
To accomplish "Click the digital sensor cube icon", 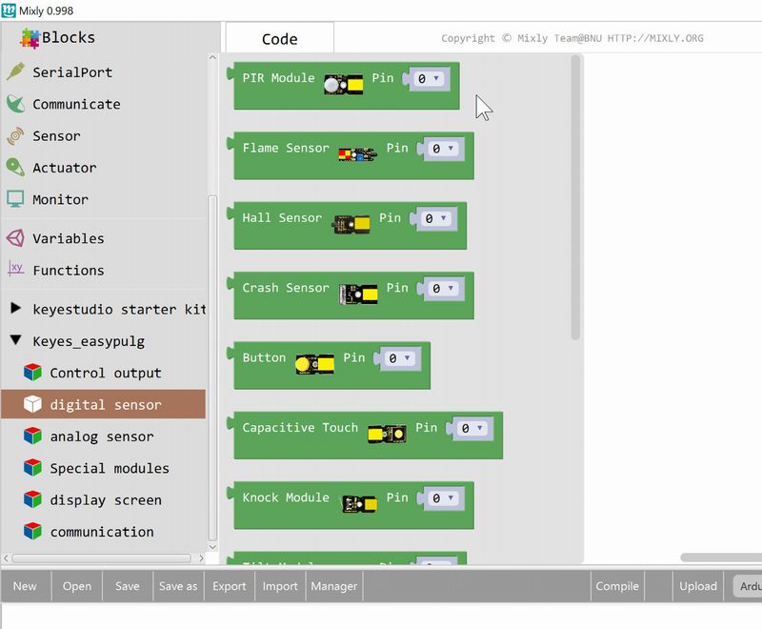I will 32,404.
